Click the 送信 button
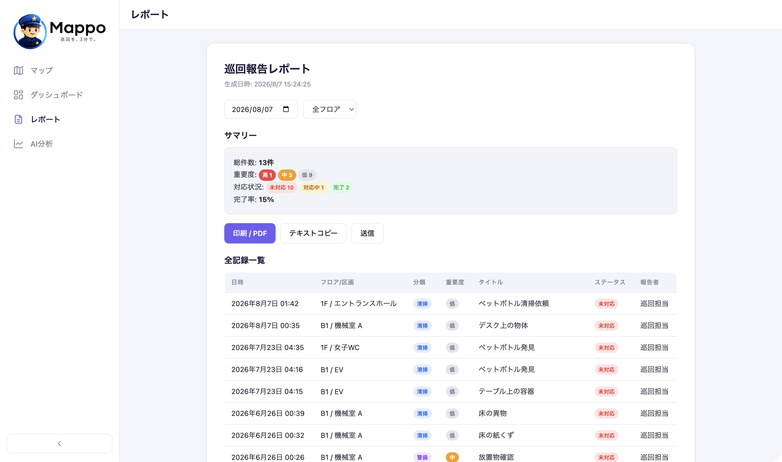Viewport: 782px width, 462px height. click(x=367, y=233)
